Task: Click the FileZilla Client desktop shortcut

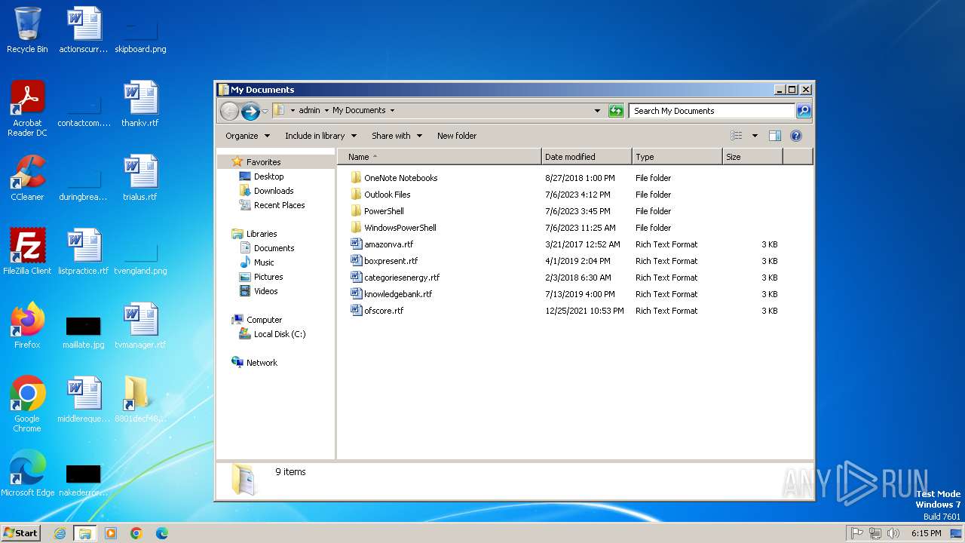Action: tap(27, 252)
